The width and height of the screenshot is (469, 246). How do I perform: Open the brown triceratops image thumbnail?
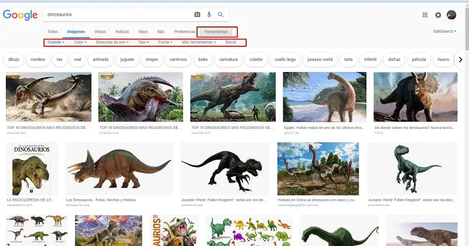pos(119,169)
